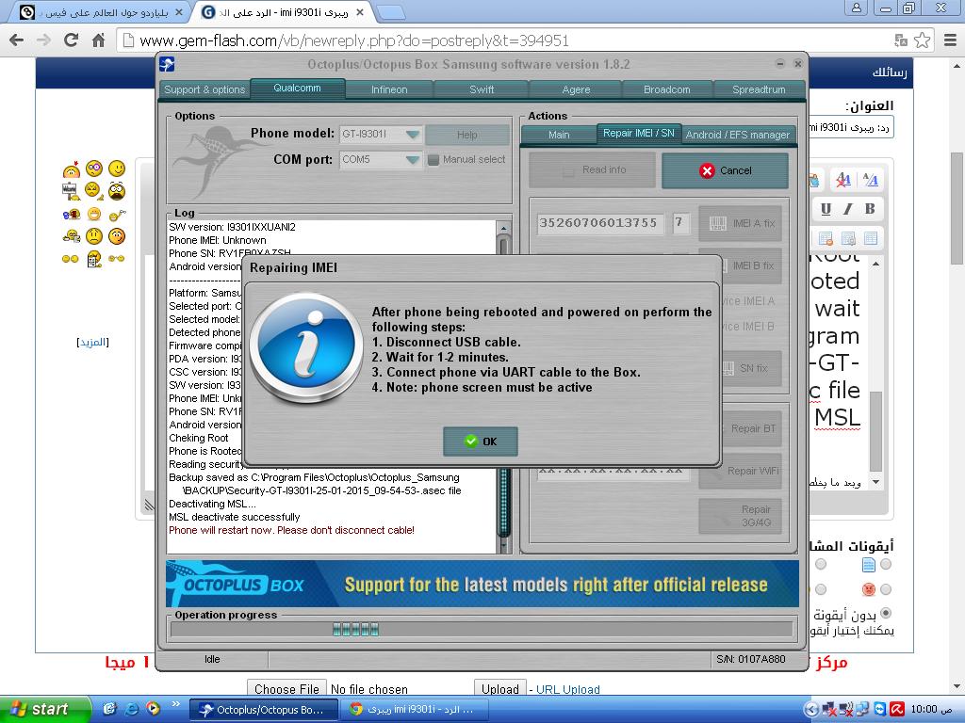The width and height of the screenshot is (965, 723).
Task: Open the Android / EFS manager tab
Action: (737, 135)
